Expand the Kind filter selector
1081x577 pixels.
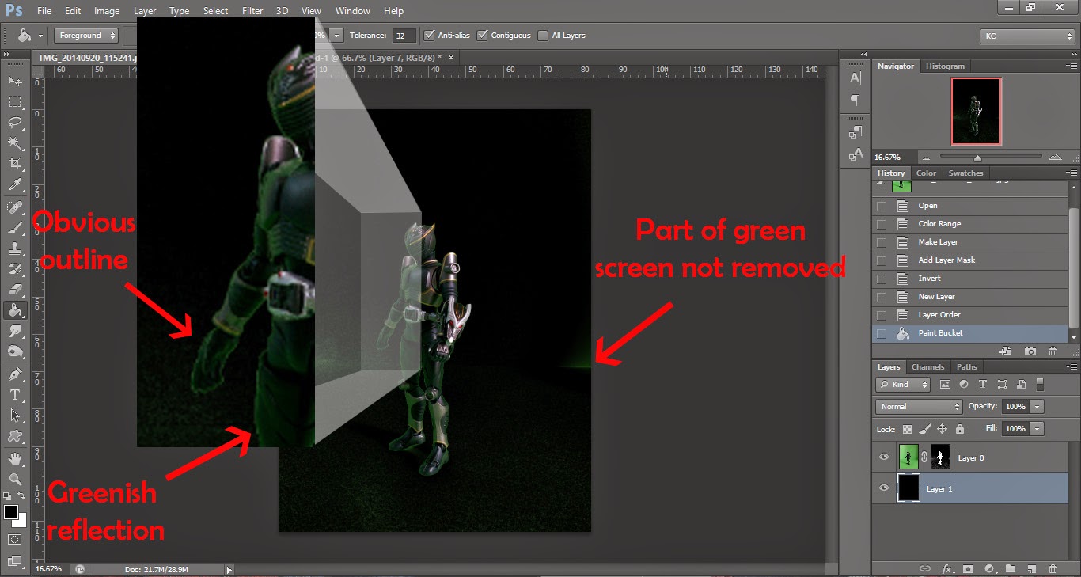tap(902, 384)
